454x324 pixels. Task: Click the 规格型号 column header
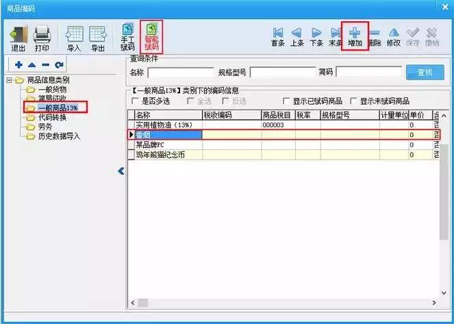point(350,115)
